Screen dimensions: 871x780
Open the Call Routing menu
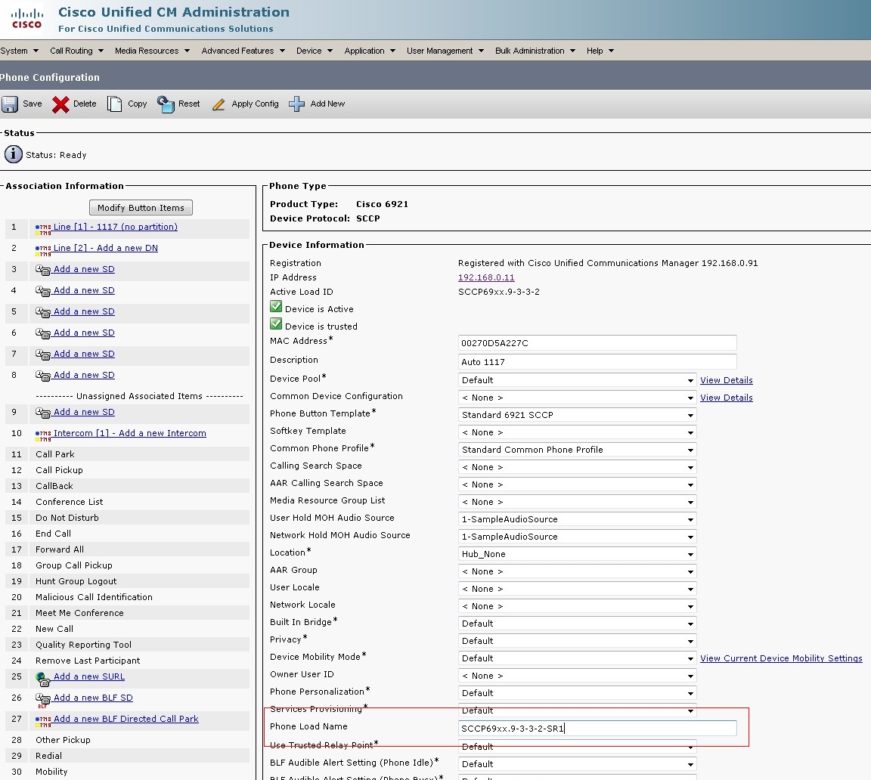[76, 51]
